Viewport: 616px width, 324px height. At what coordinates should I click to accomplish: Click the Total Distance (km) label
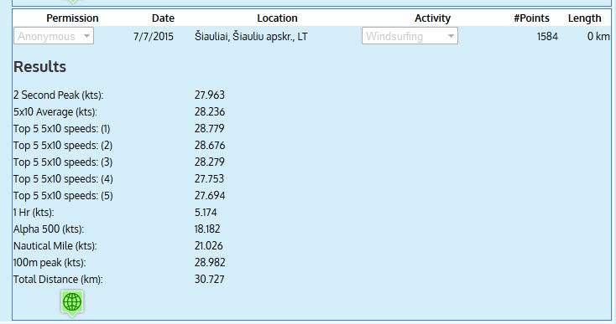click(58, 280)
